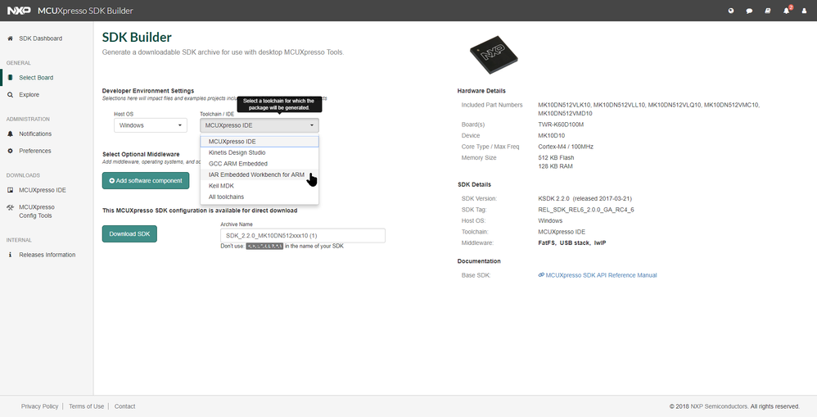Viewport: 817px width, 417px height.
Task: Click the REL_SDK_REL6_2.0.0_GA_RC4_6 tag text
Action: pyautogui.click(x=586, y=210)
